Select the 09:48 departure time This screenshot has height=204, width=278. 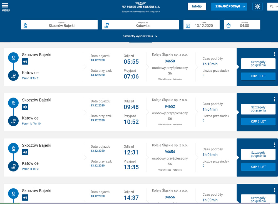(131, 107)
